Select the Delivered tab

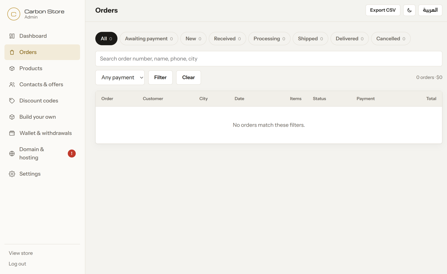349,39
